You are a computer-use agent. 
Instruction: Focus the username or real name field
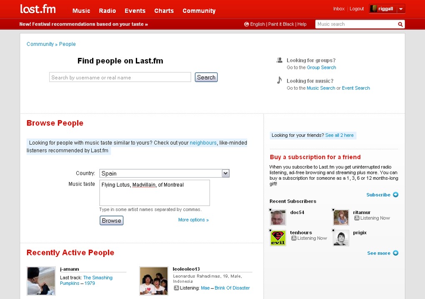(x=120, y=77)
